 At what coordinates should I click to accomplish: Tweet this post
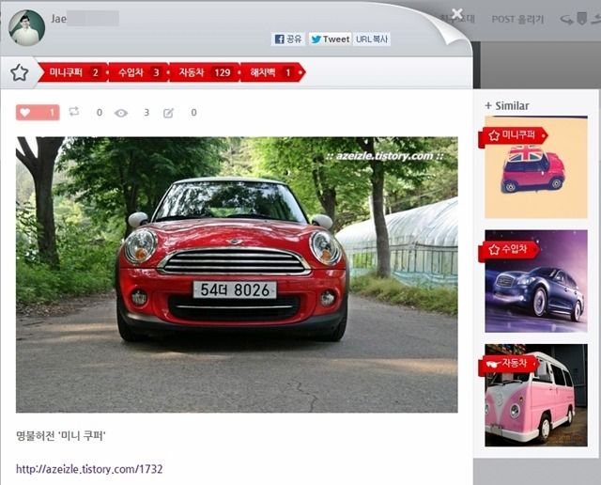330,39
